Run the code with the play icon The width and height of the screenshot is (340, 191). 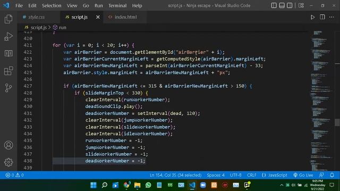pyautogui.click(x=312, y=17)
